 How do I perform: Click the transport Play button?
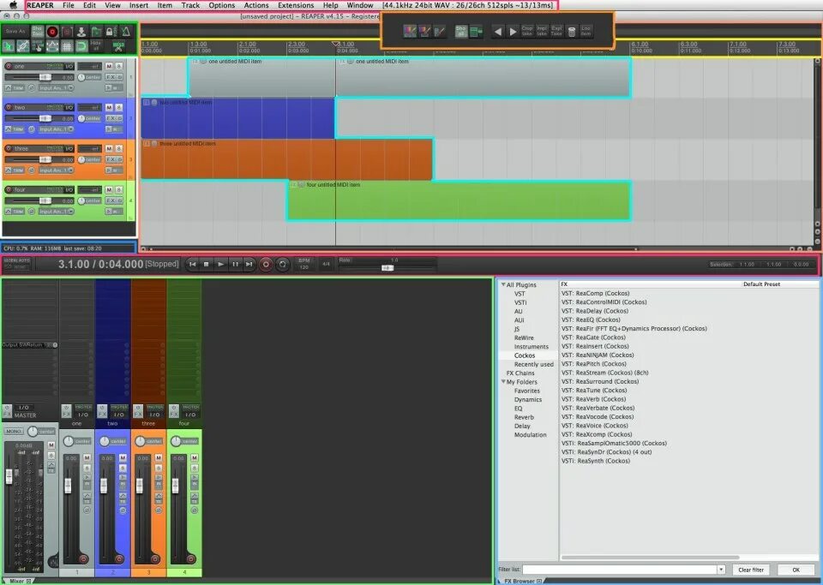coord(221,264)
